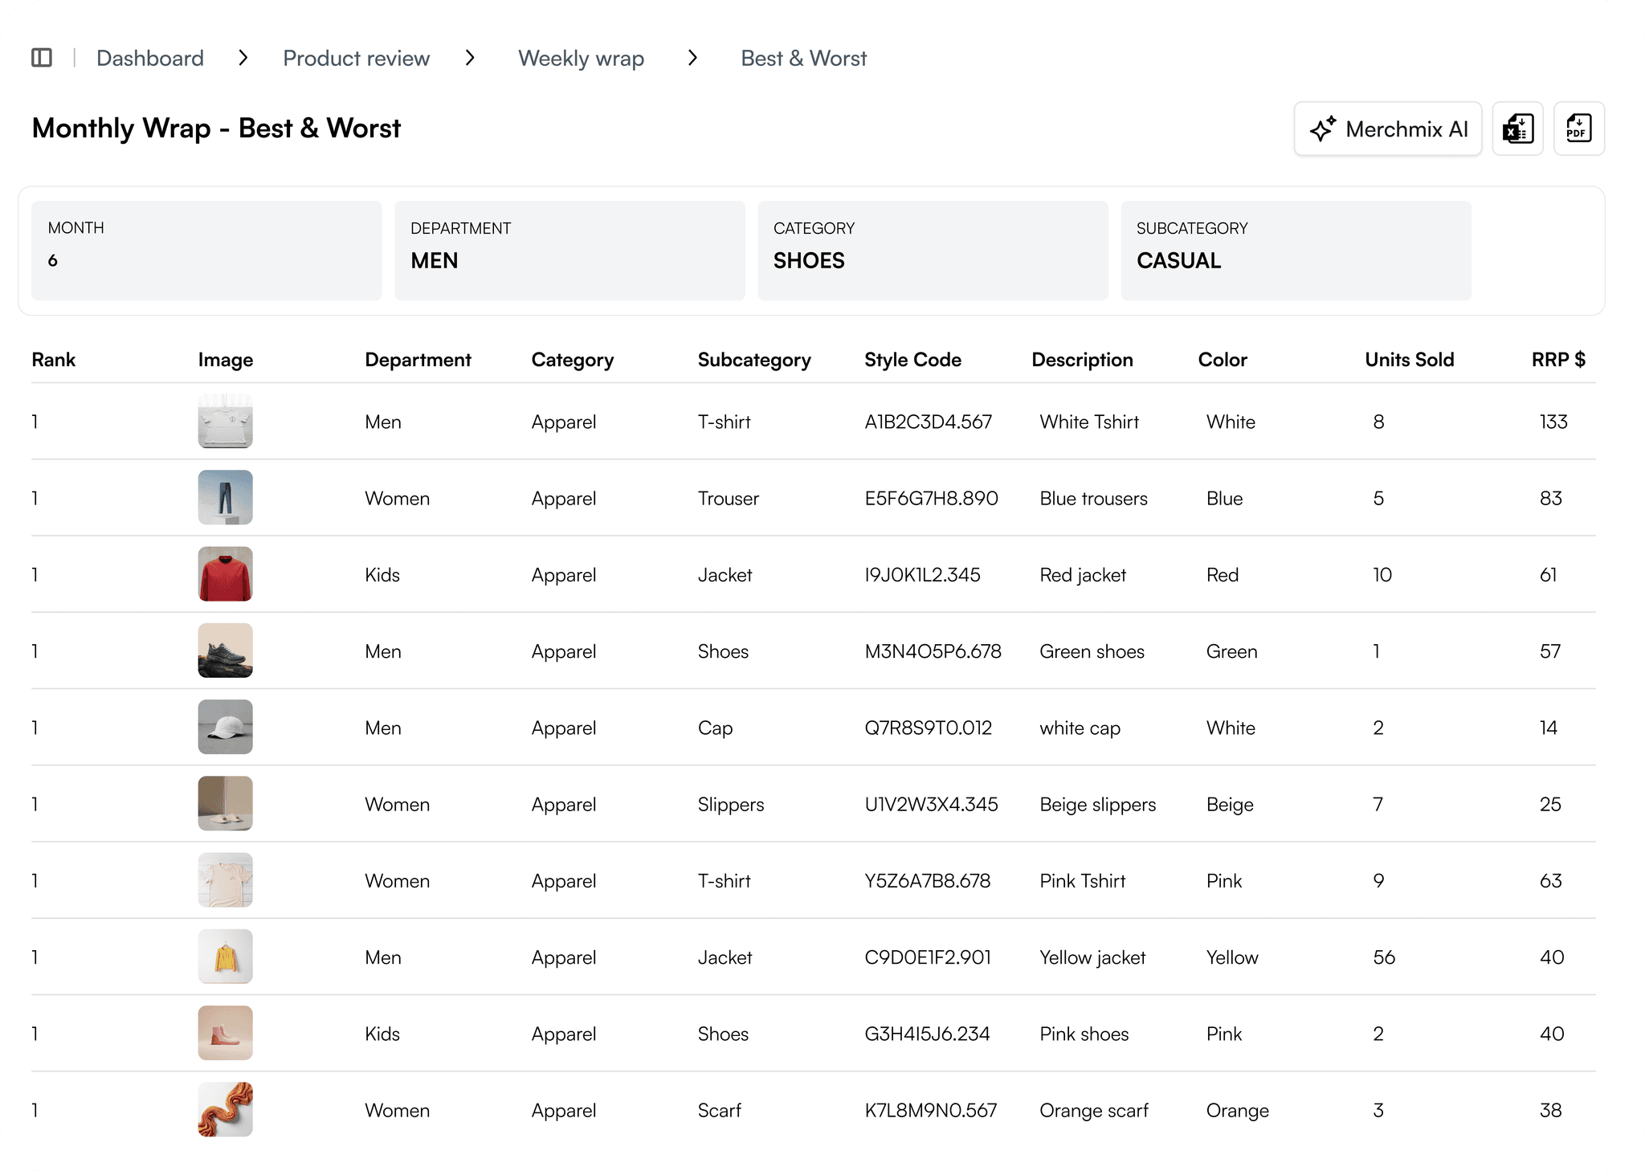Open Yellow jacket thumbnail image
This screenshot has height=1171, width=1645.
(226, 957)
